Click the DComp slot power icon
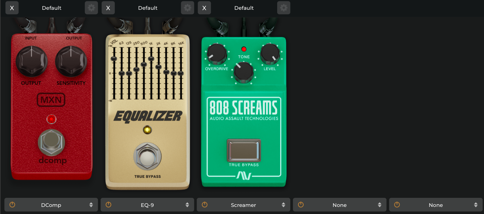Image resolution: width=484 pixels, height=214 pixels. click(x=12, y=205)
